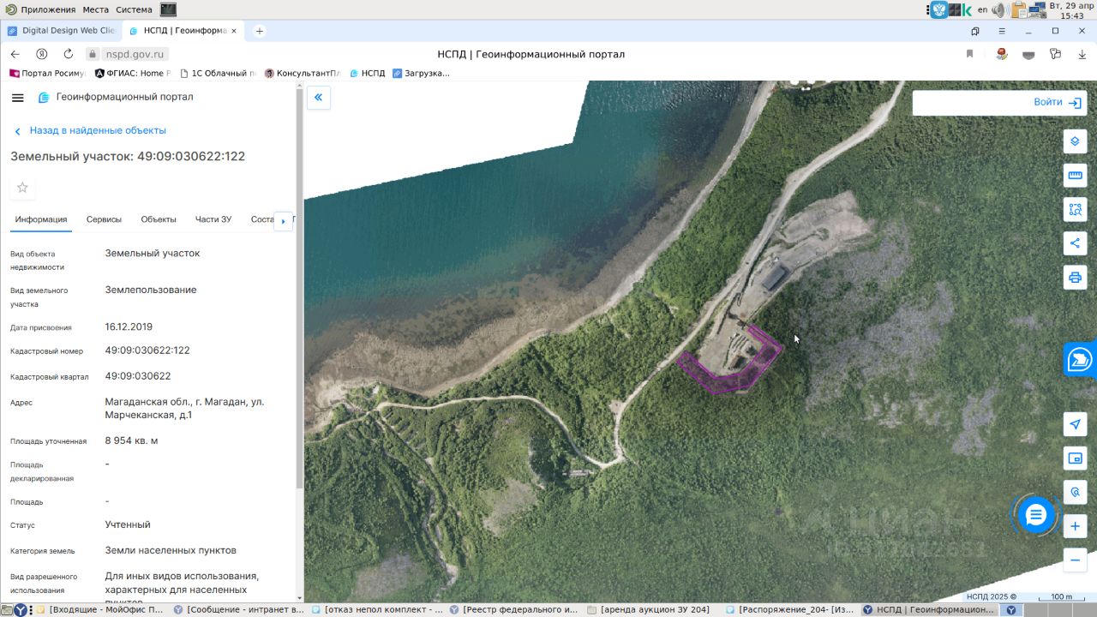Viewport: 1097px width, 617px height.
Task: Open the hamburger menu beside Геоинформационный портал
Action: coord(18,98)
